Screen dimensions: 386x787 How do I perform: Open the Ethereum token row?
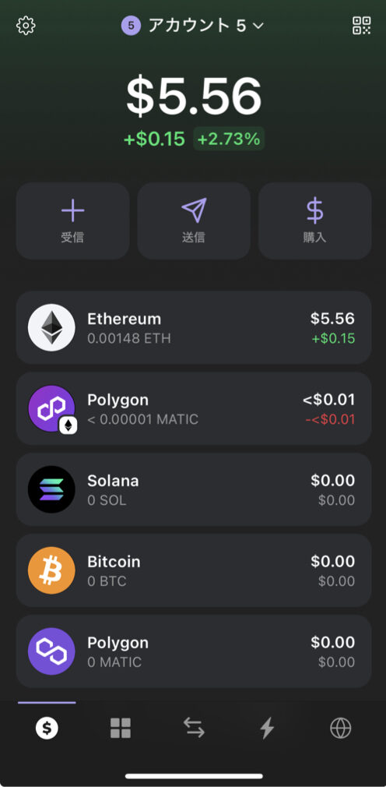point(194,327)
